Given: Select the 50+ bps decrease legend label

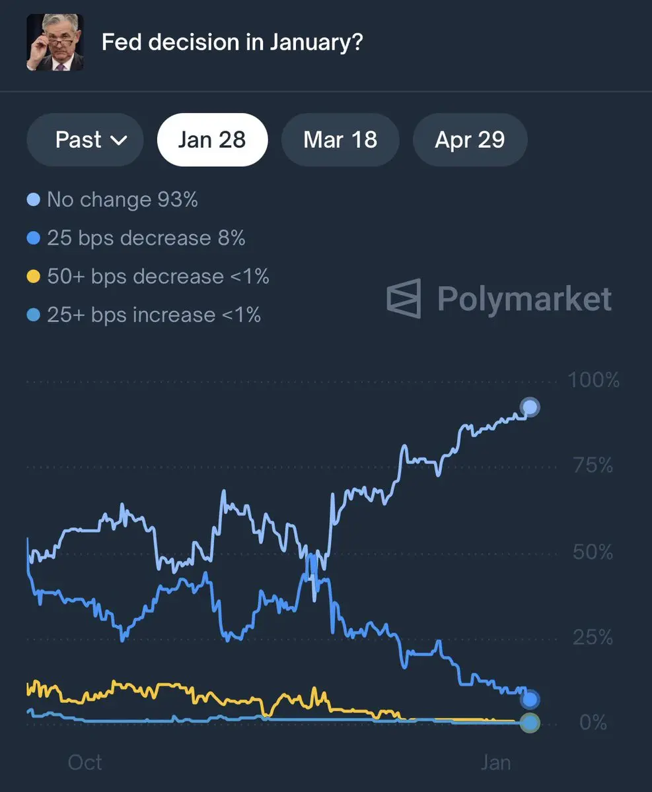Looking at the screenshot, I should click(x=158, y=277).
